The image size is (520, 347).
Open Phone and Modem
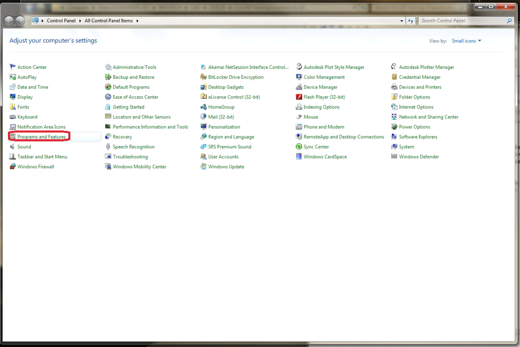[324, 127]
